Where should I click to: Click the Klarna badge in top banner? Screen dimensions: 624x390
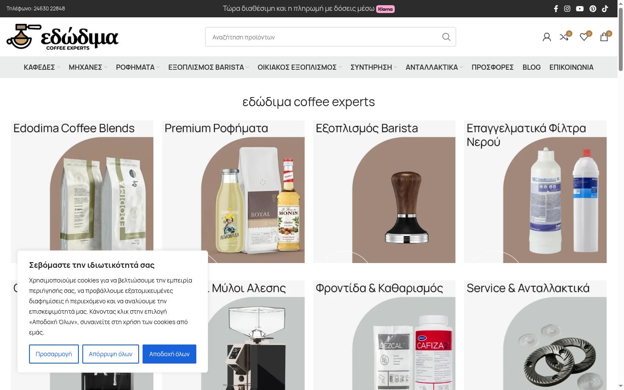(x=385, y=9)
